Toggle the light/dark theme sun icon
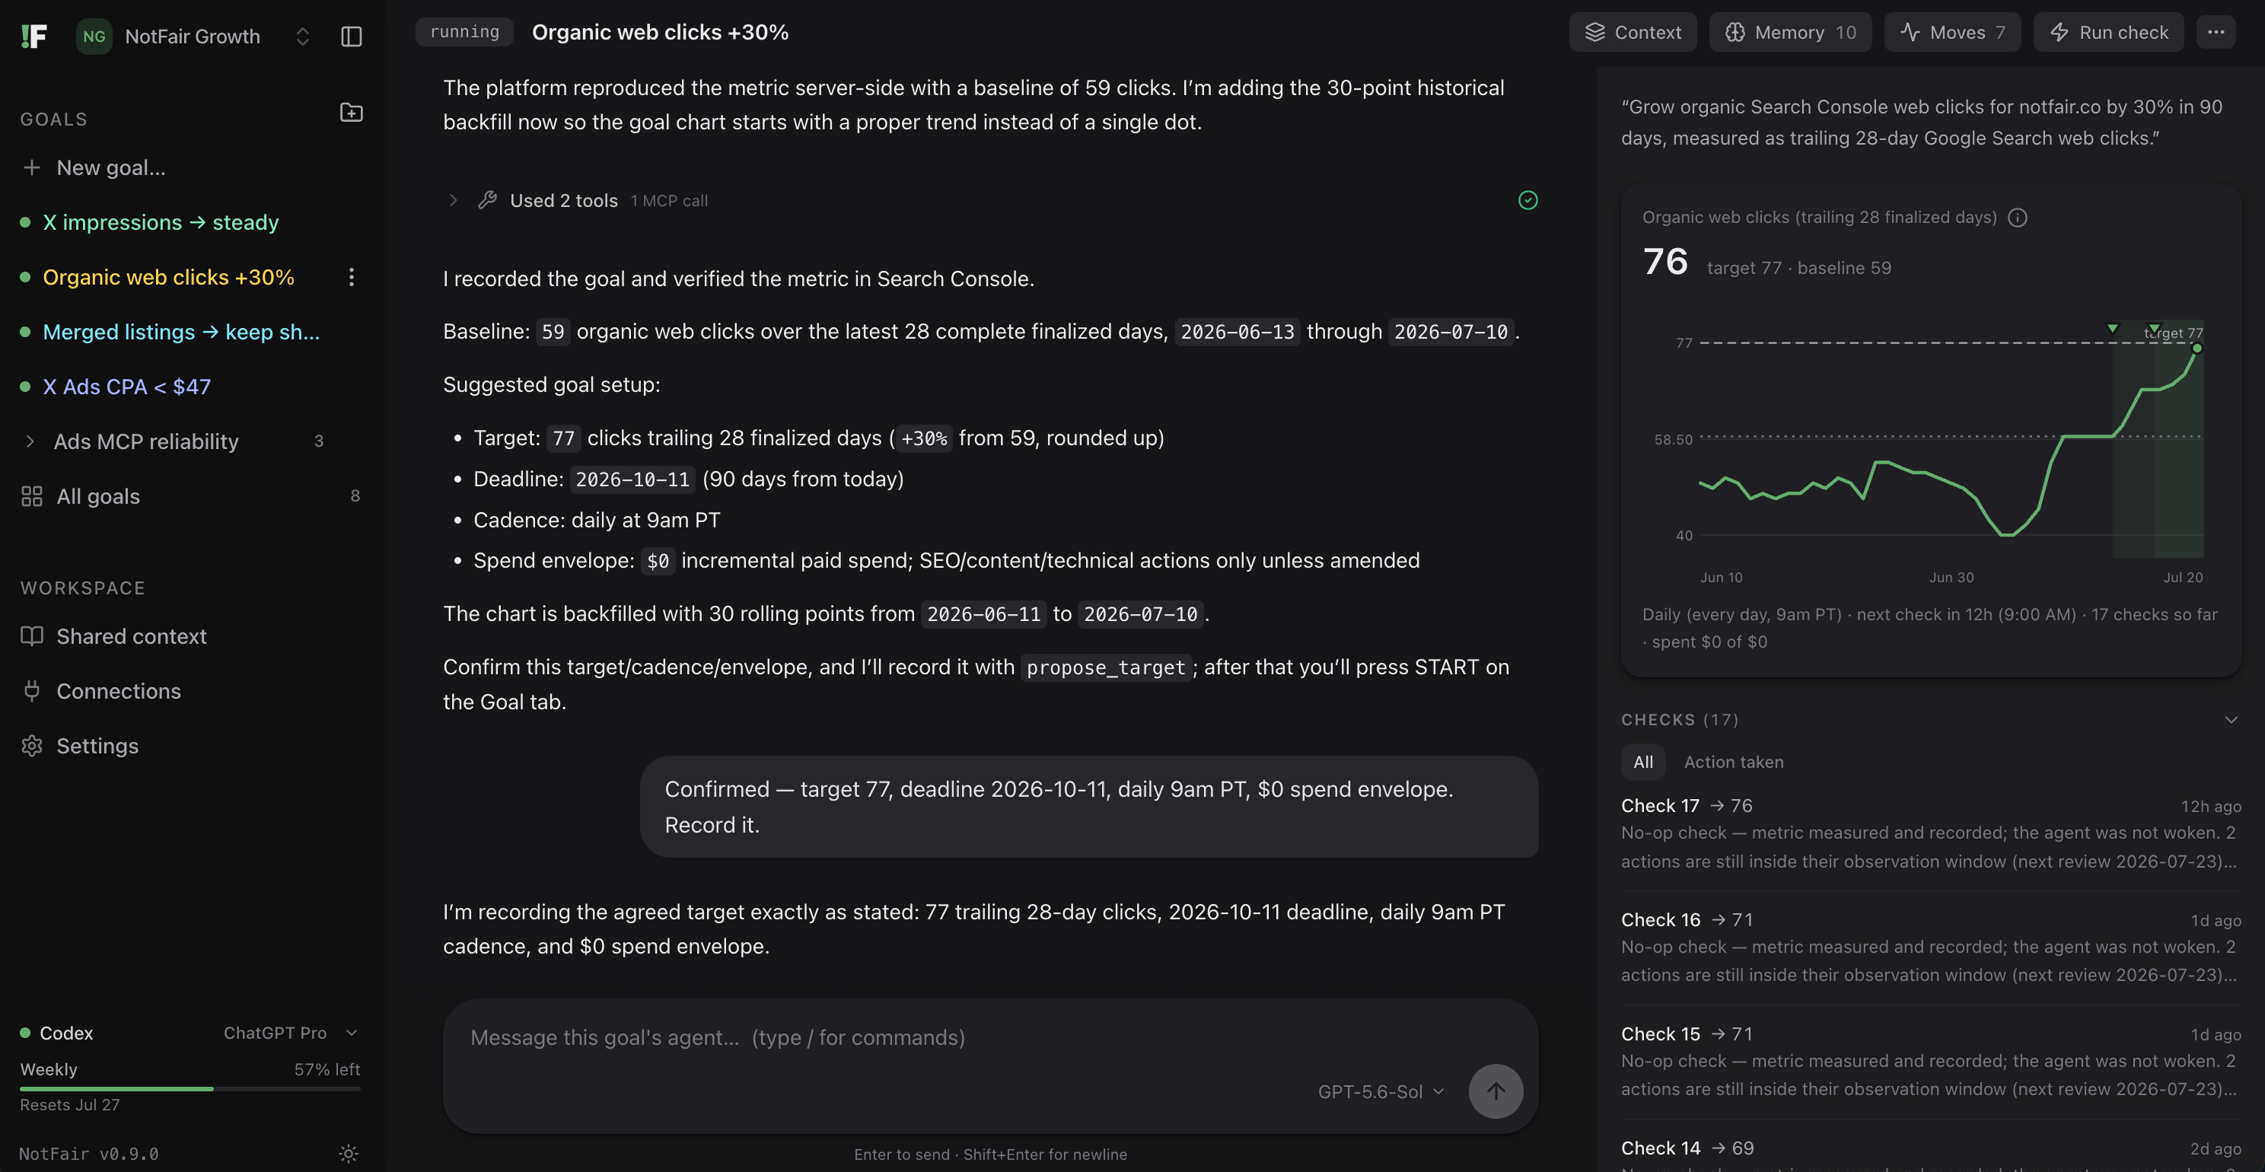Viewport: 2265px width, 1172px height. coord(349,1153)
